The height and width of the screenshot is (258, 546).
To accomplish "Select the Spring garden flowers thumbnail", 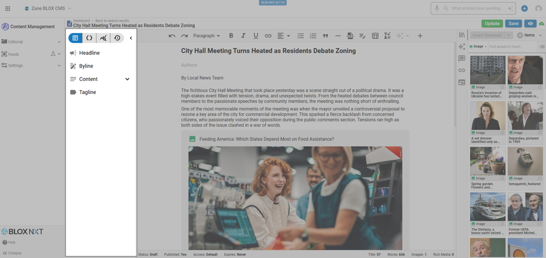I will pyautogui.click(x=488, y=160).
